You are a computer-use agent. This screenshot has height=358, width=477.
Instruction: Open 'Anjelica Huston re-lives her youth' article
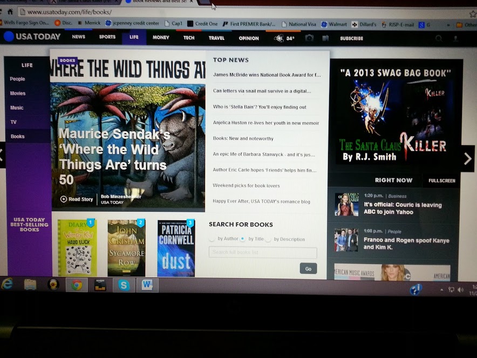tap(266, 123)
